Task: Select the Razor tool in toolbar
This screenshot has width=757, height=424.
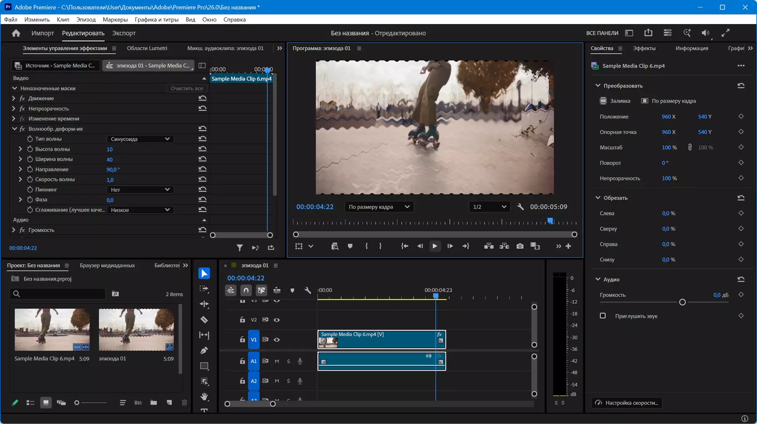Action: pos(204,320)
